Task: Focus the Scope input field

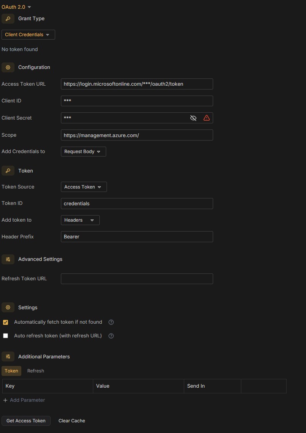Action: tap(137, 135)
